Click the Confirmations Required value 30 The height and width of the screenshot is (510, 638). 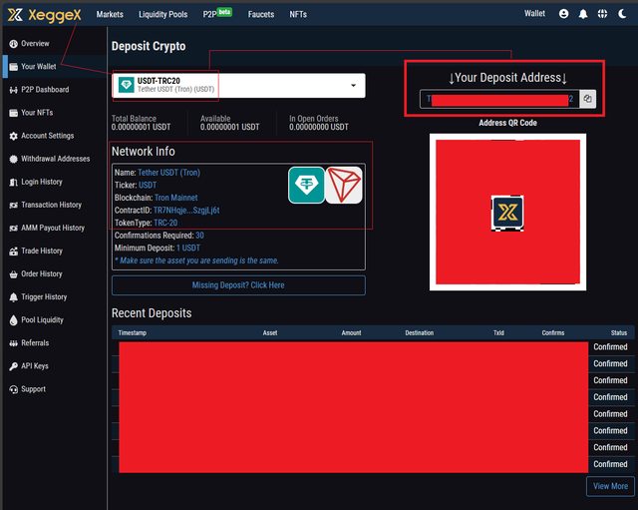199,236
